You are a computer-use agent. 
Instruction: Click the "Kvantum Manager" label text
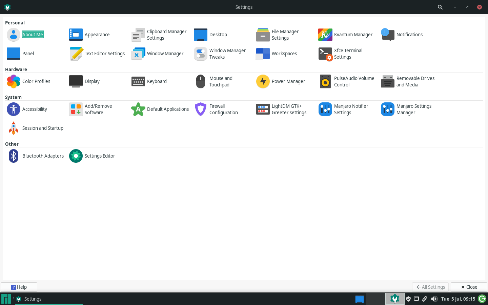click(353, 35)
